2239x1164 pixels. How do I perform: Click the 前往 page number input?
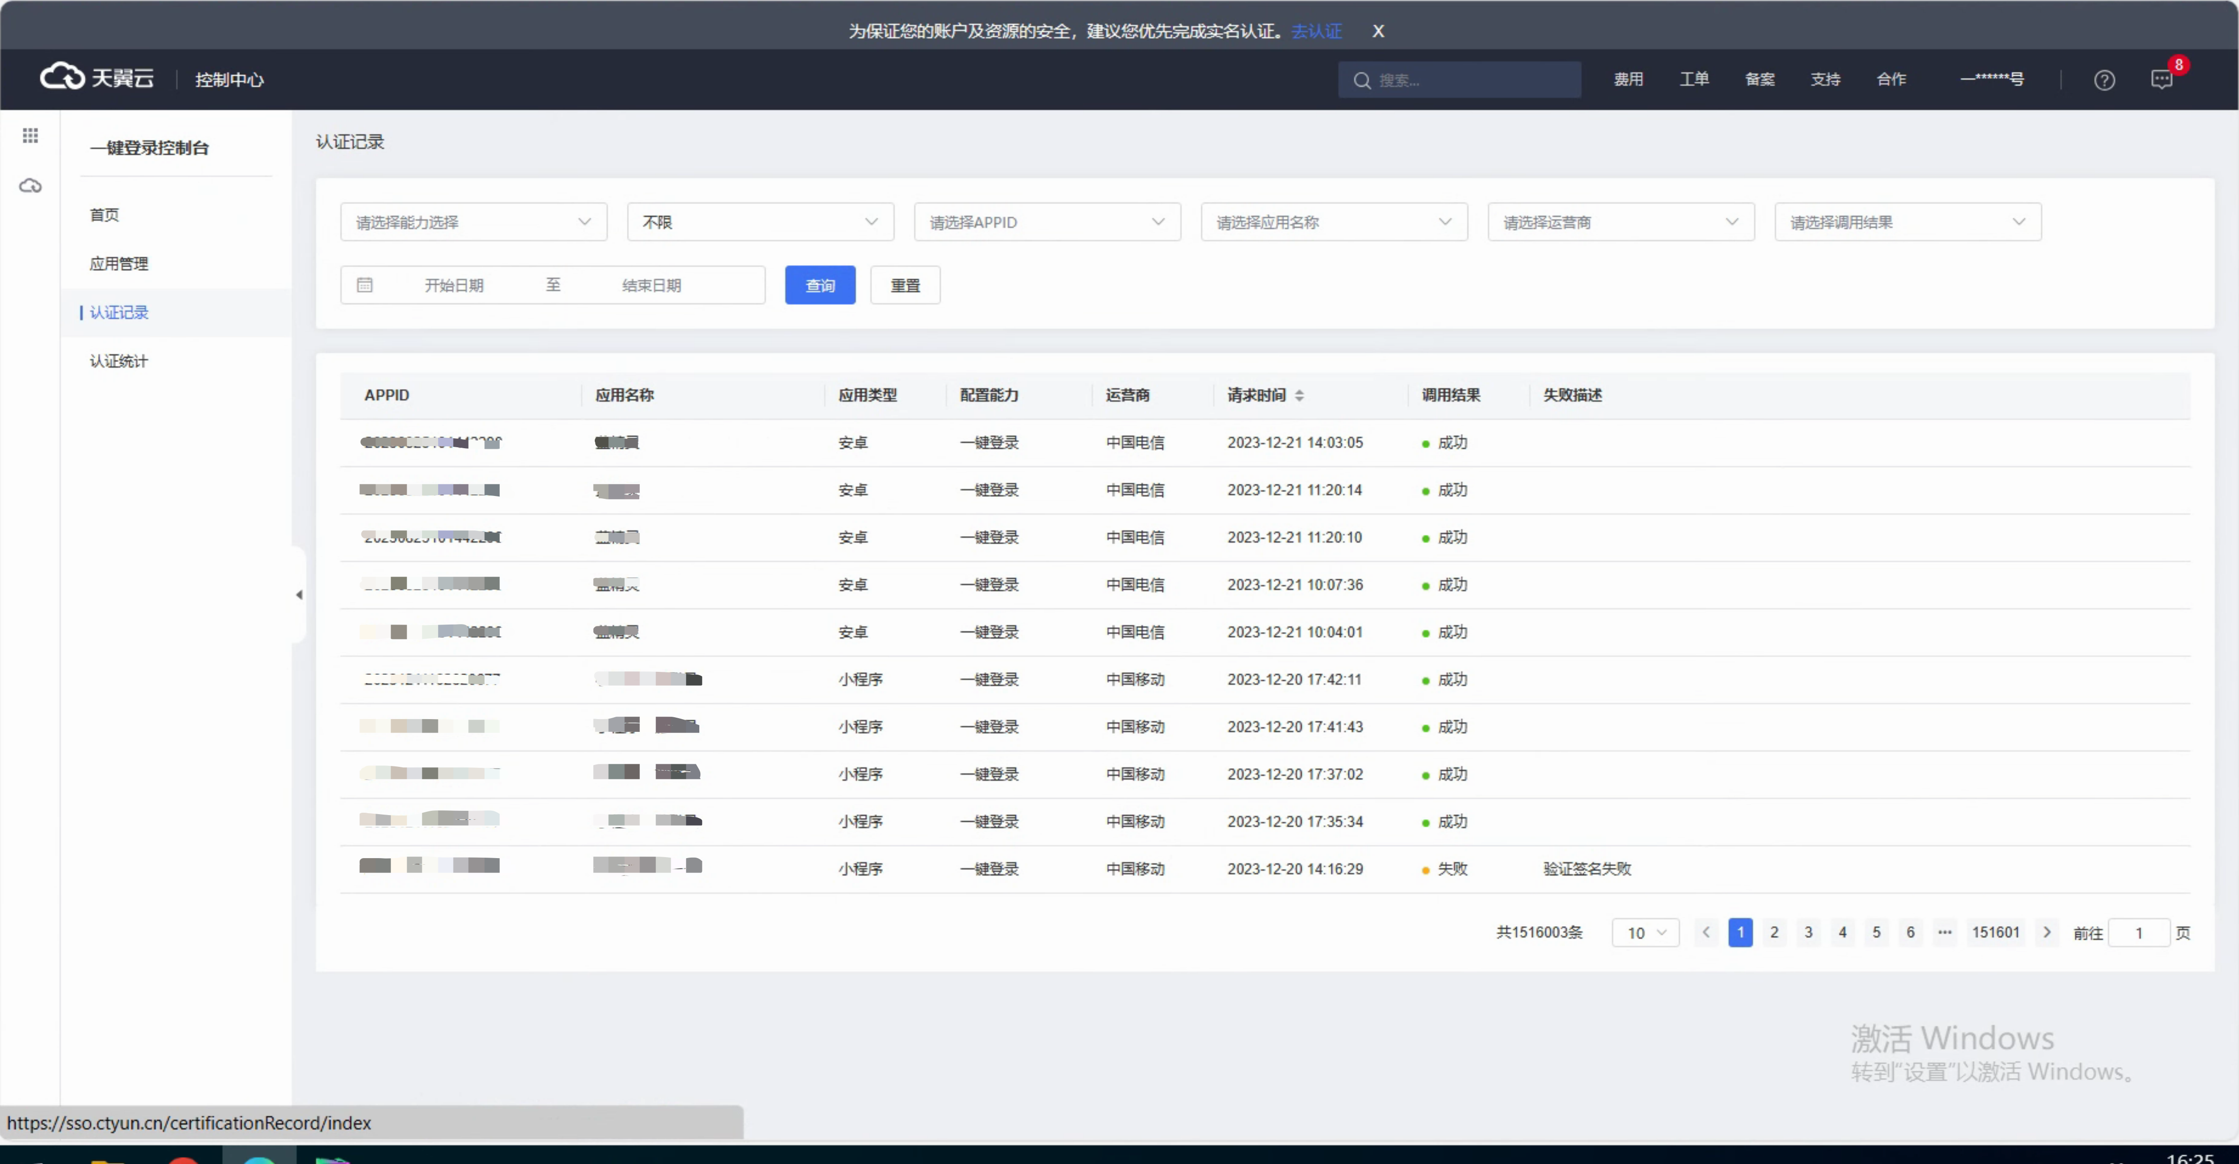point(2138,933)
